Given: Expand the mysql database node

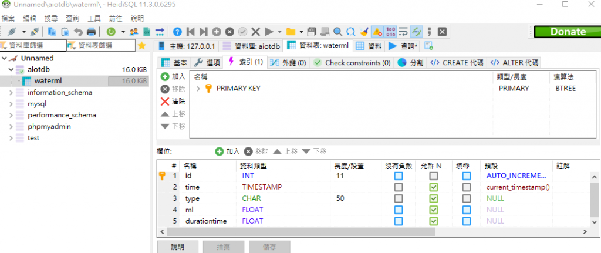Looking at the screenshot, I should [11, 104].
